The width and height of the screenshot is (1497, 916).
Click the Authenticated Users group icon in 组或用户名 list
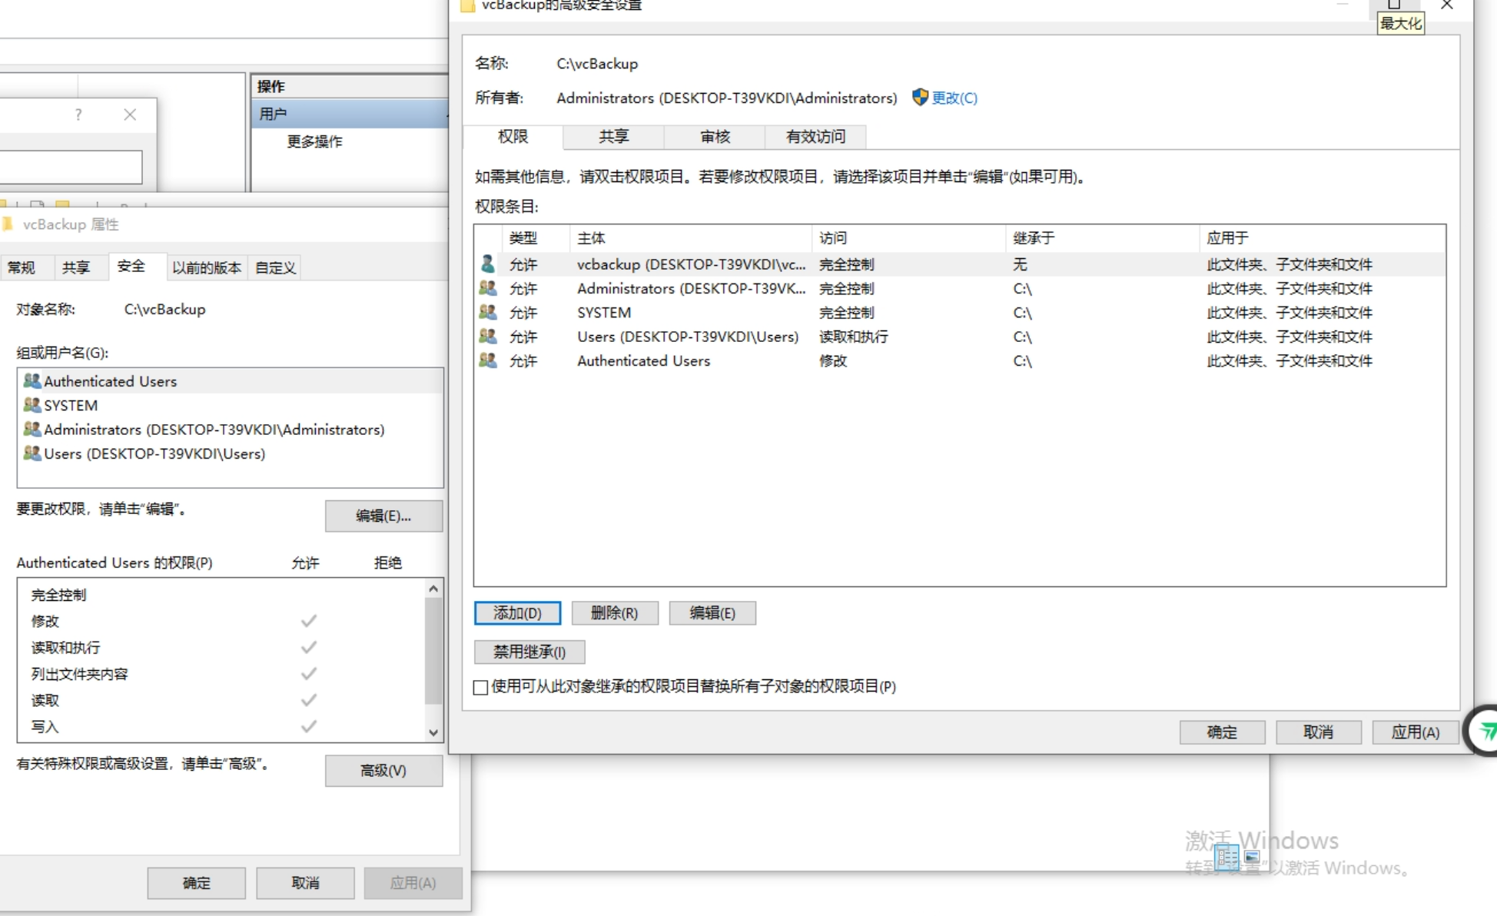click(x=32, y=381)
